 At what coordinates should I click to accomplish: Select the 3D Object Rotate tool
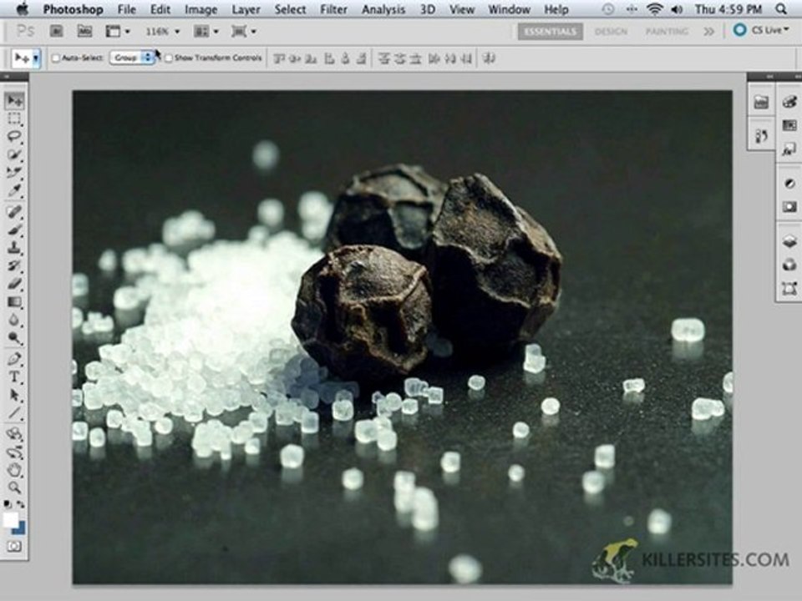(14, 434)
